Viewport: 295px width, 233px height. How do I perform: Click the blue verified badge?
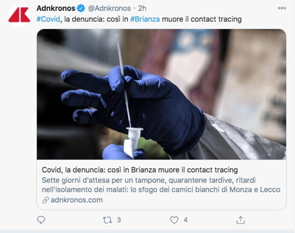point(81,8)
